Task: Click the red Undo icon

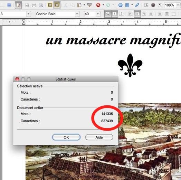Action: [x=98, y=5]
